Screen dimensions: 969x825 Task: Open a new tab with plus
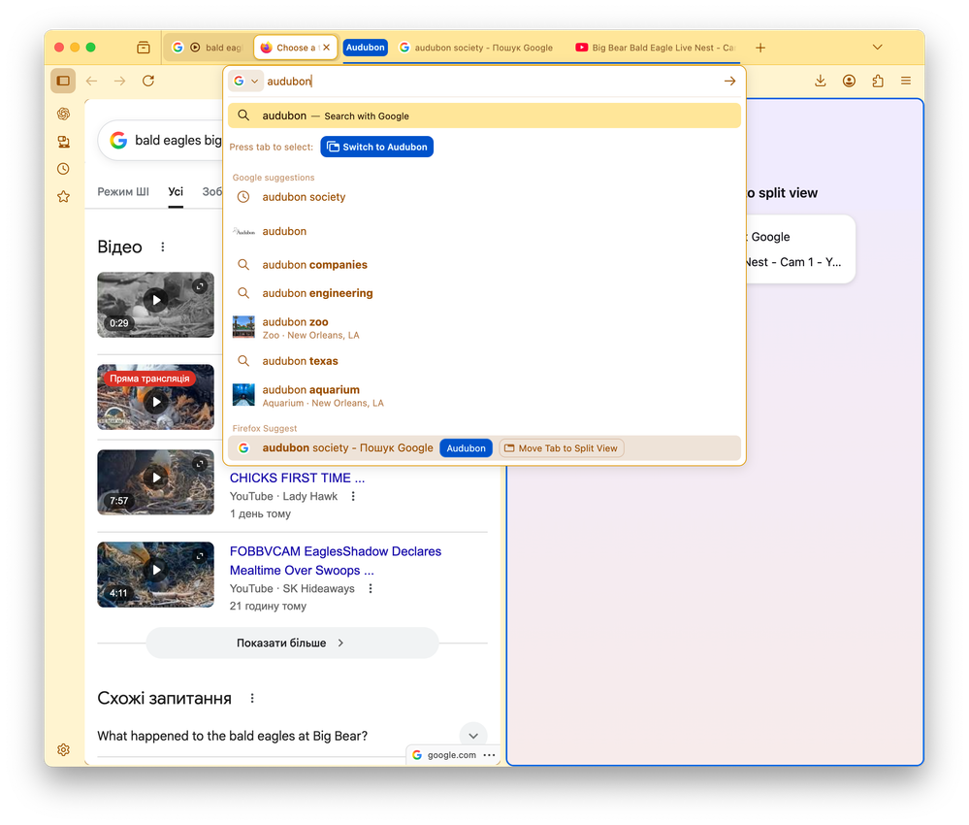pyautogui.click(x=760, y=48)
